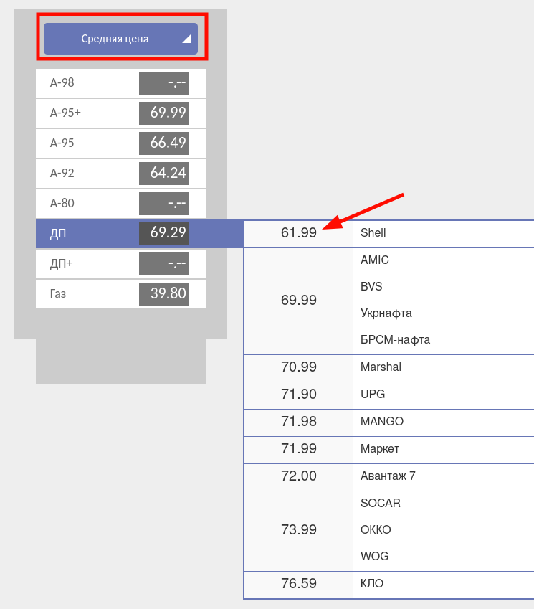Click the Marshal station name

(x=381, y=367)
